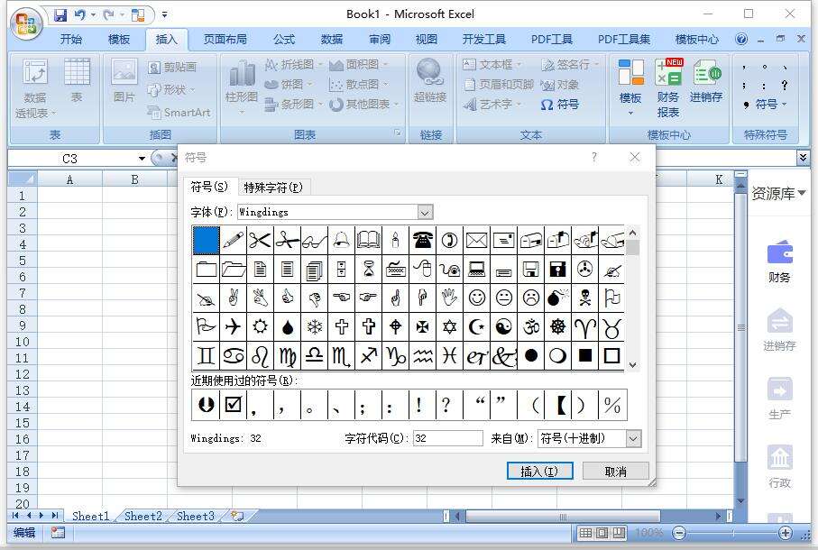Viewport: 818px width, 550px height.
Task: Choose the yin yang symbol
Action: [x=504, y=327]
